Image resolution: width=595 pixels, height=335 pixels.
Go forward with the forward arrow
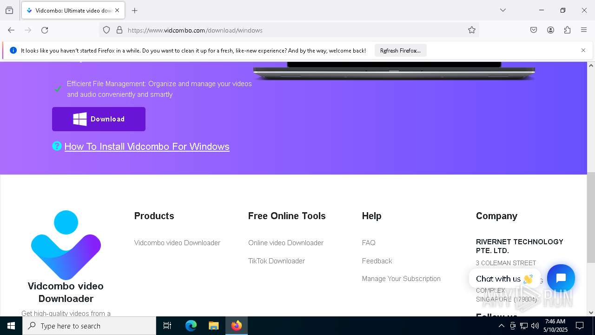point(28,30)
